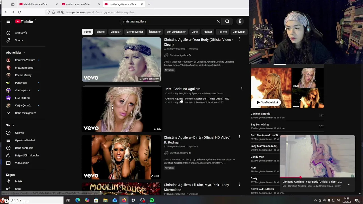Click the YouTube logo

(24, 21)
